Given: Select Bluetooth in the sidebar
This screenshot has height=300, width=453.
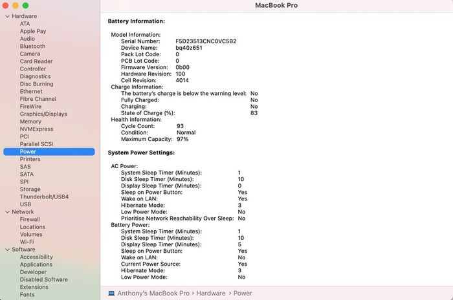Looking at the screenshot, I should (32, 46).
